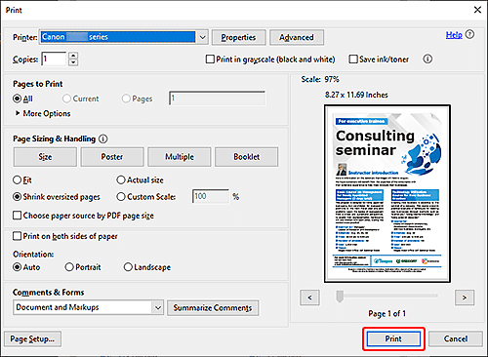488x357 pixels.
Task: Click in the Copies input field
Action: (54, 59)
